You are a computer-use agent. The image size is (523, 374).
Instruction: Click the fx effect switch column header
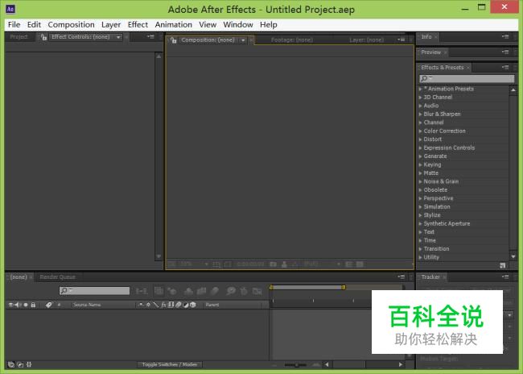click(x=163, y=305)
